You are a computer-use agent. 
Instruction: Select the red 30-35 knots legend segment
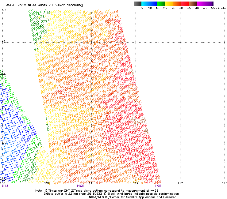[185, 4]
